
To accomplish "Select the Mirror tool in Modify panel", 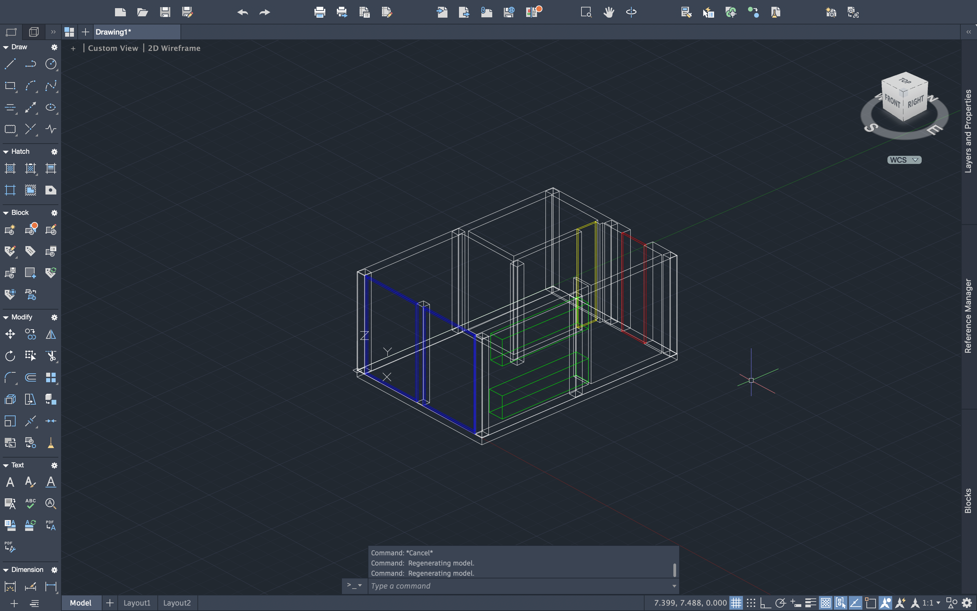I will (x=51, y=334).
